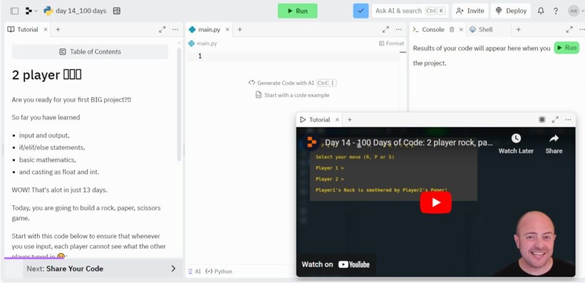Play the Day 14 YouTube video
585x283 pixels.
tap(435, 202)
